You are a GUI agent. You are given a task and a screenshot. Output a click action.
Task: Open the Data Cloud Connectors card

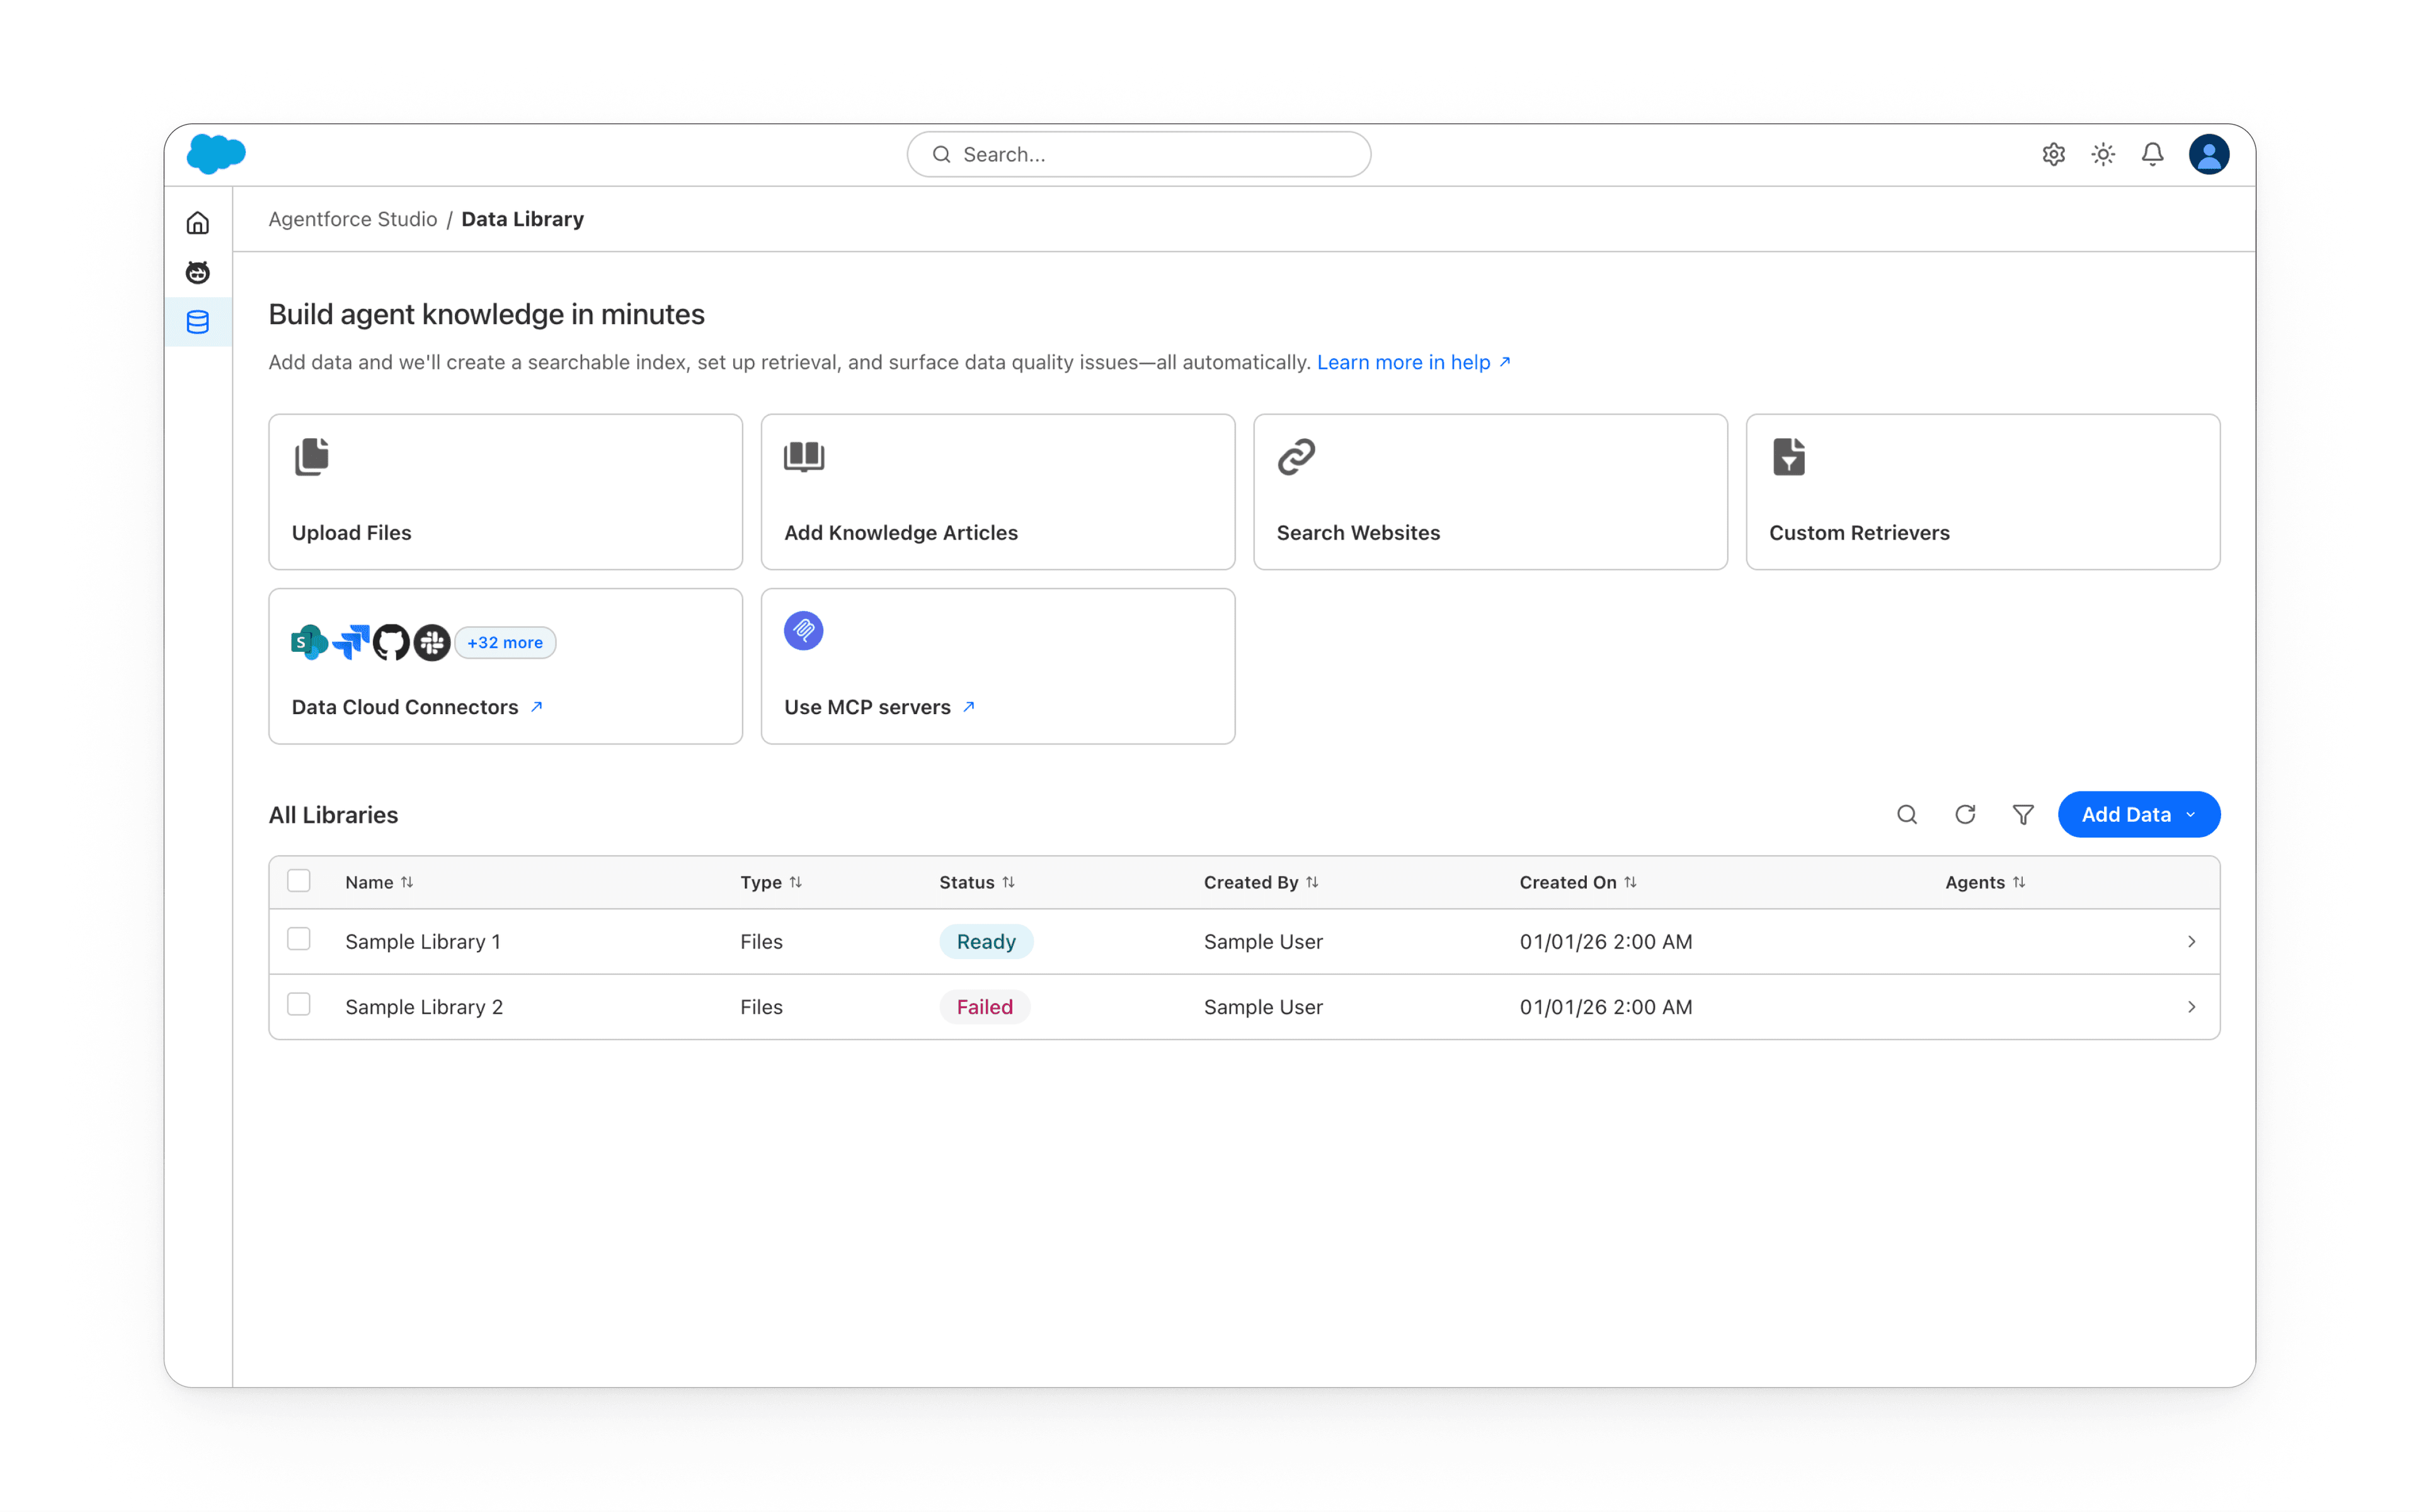505,666
